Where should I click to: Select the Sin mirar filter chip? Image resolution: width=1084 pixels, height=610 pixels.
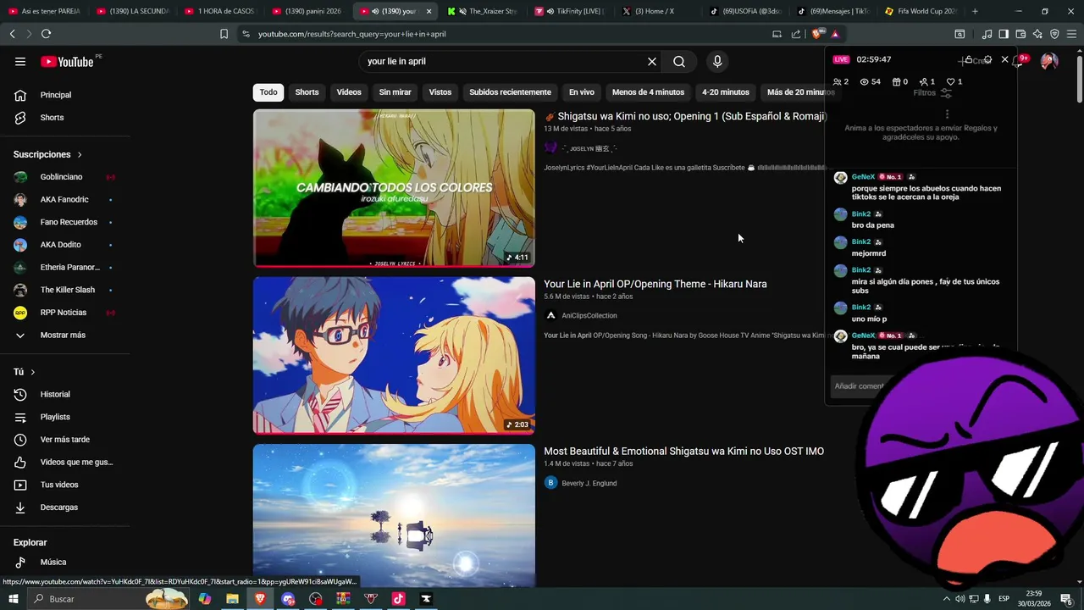click(395, 92)
